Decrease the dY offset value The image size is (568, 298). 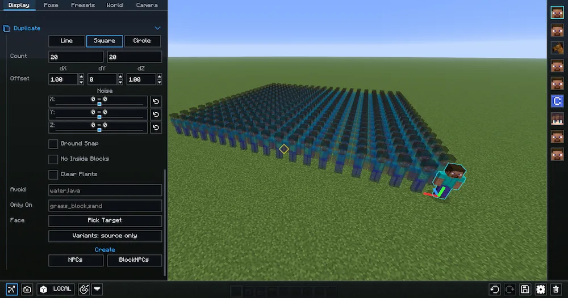coord(120,82)
